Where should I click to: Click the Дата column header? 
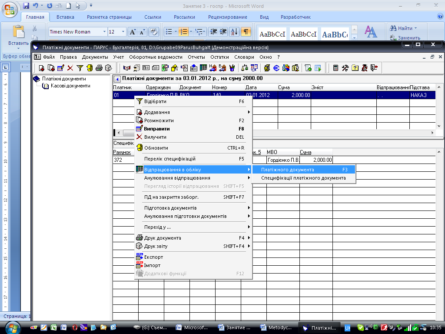click(x=261, y=87)
